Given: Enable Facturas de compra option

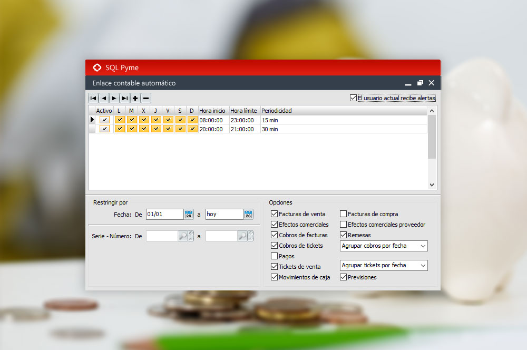Looking at the screenshot, I should tap(344, 214).
